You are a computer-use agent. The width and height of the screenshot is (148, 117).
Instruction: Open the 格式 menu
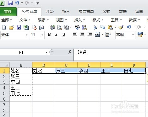98,20
